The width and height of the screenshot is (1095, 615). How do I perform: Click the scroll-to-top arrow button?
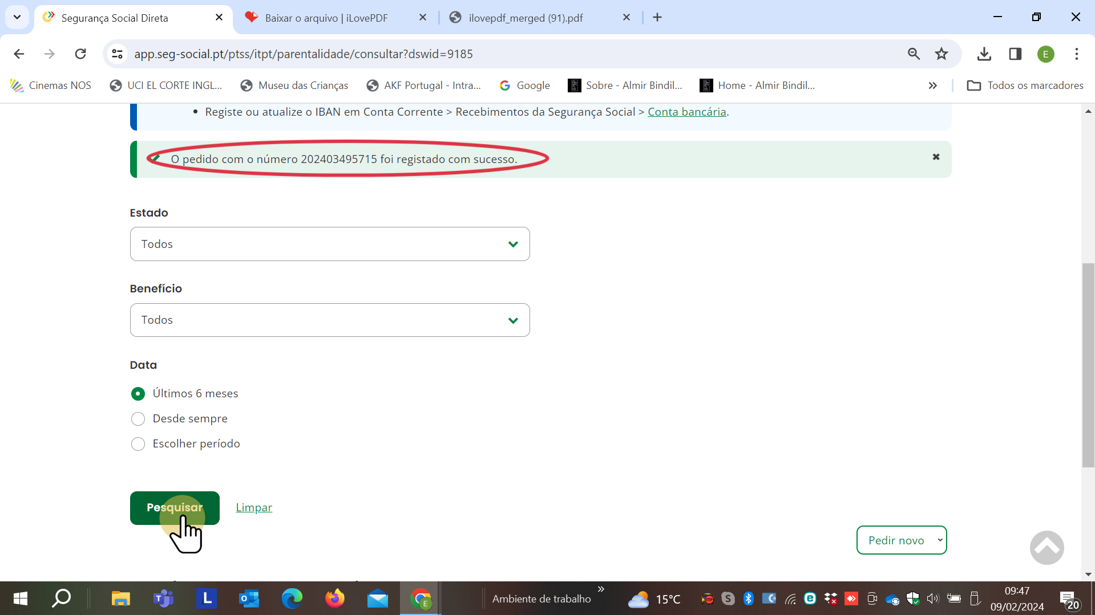[x=1046, y=548]
